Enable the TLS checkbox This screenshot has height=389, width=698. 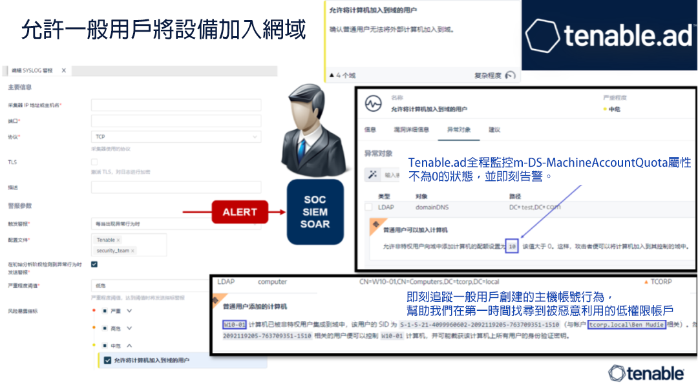pos(94,162)
